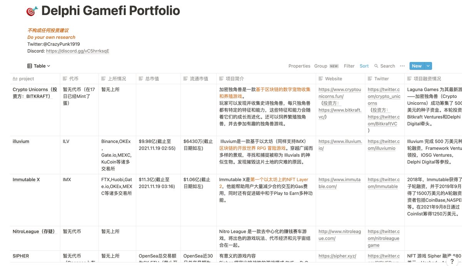Viewport: 462px width, 266px height.
Task: Open Properties in the toolbar
Action: tap(299, 66)
